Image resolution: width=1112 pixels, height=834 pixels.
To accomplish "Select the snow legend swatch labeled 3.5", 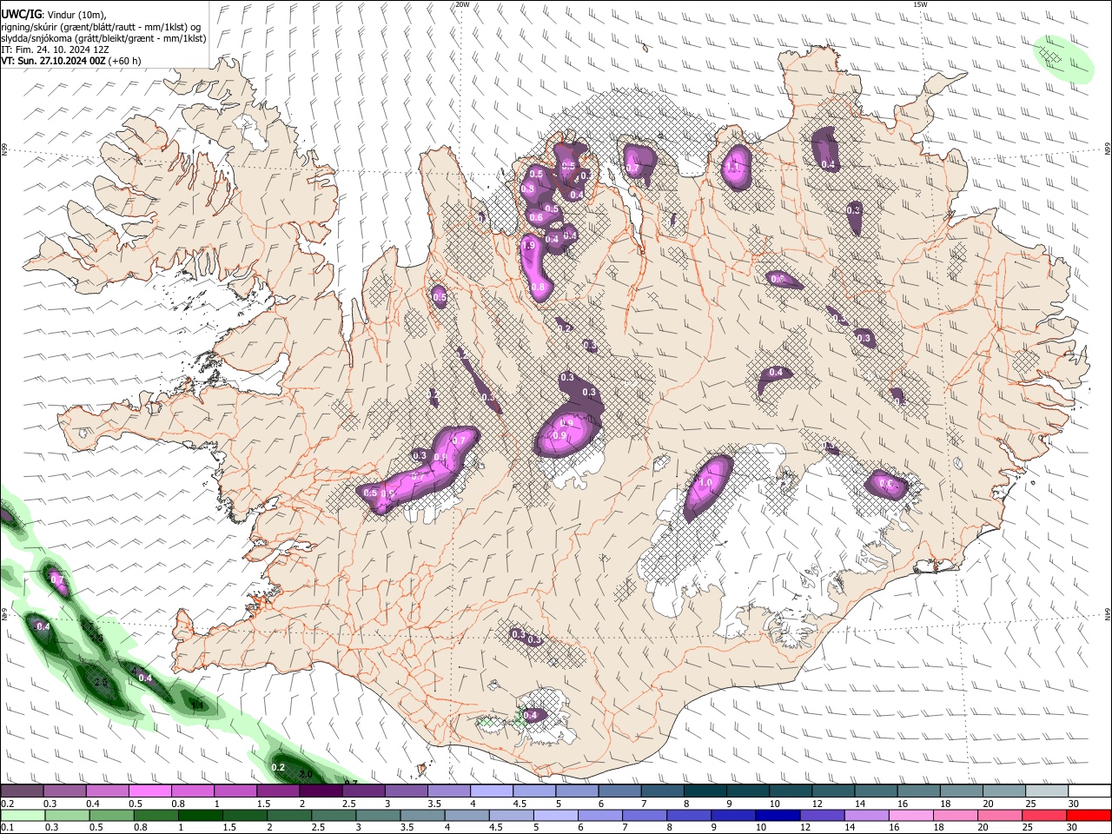I will tap(448, 791).
